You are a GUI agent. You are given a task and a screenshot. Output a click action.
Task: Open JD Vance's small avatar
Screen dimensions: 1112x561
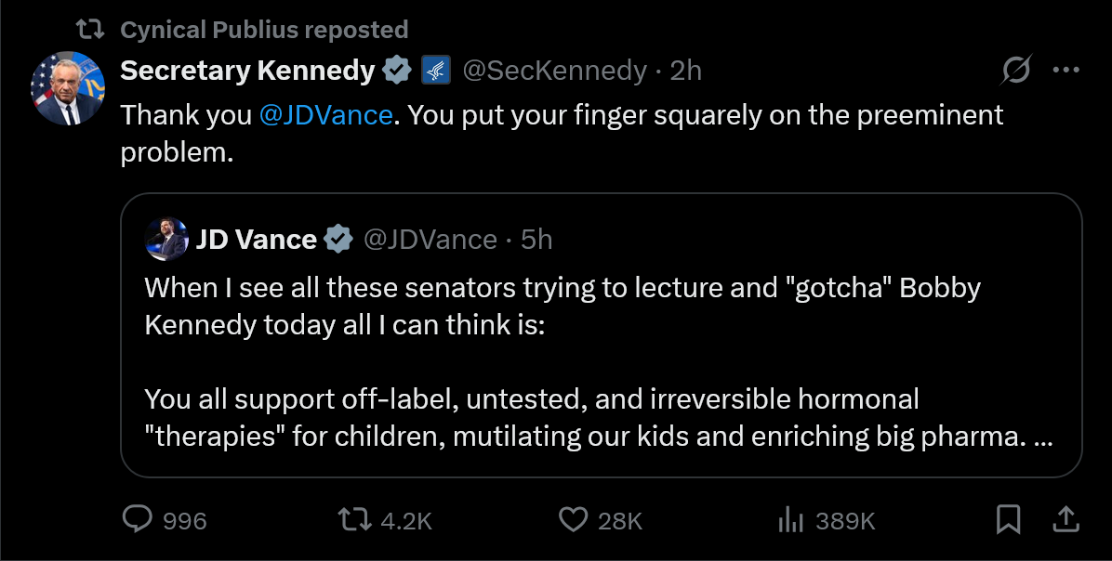pyautogui.click(x=167, y=240)
